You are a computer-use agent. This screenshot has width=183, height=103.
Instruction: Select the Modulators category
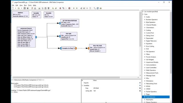[x=150, y=81]
